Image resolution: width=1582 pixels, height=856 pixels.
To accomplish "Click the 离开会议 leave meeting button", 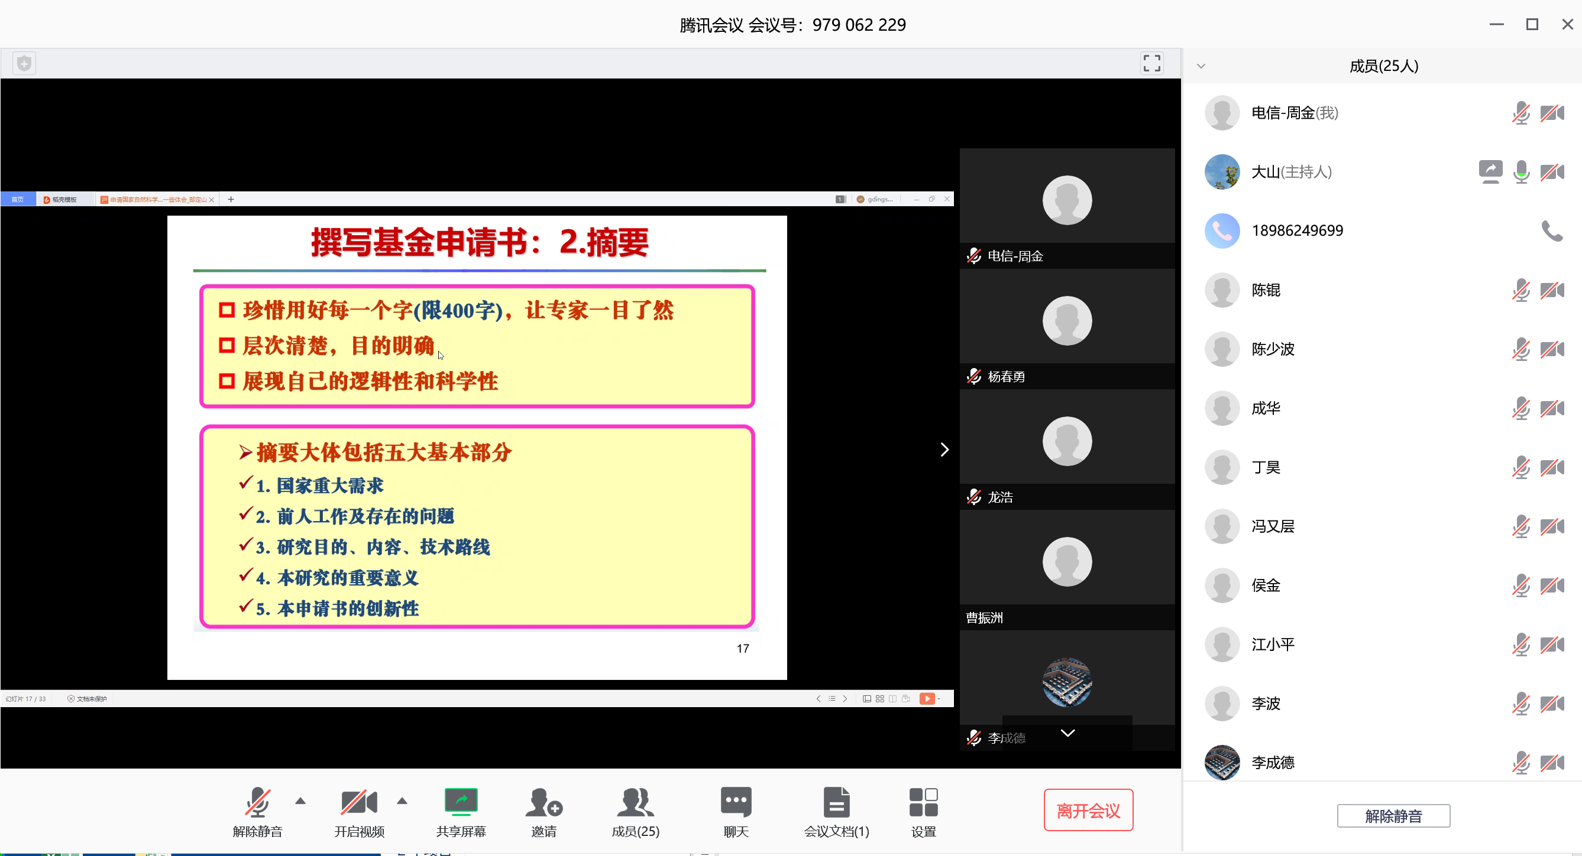I will pyautogui.click(x=1088, y=810).
